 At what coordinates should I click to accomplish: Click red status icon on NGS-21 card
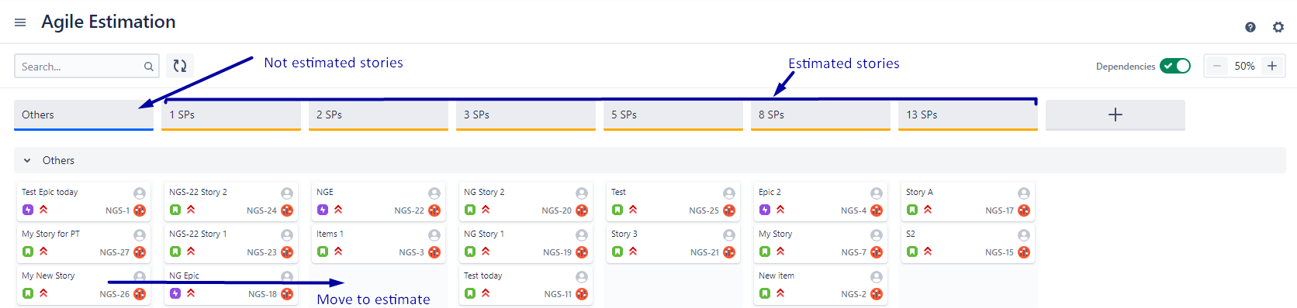(x=729, y=252)
